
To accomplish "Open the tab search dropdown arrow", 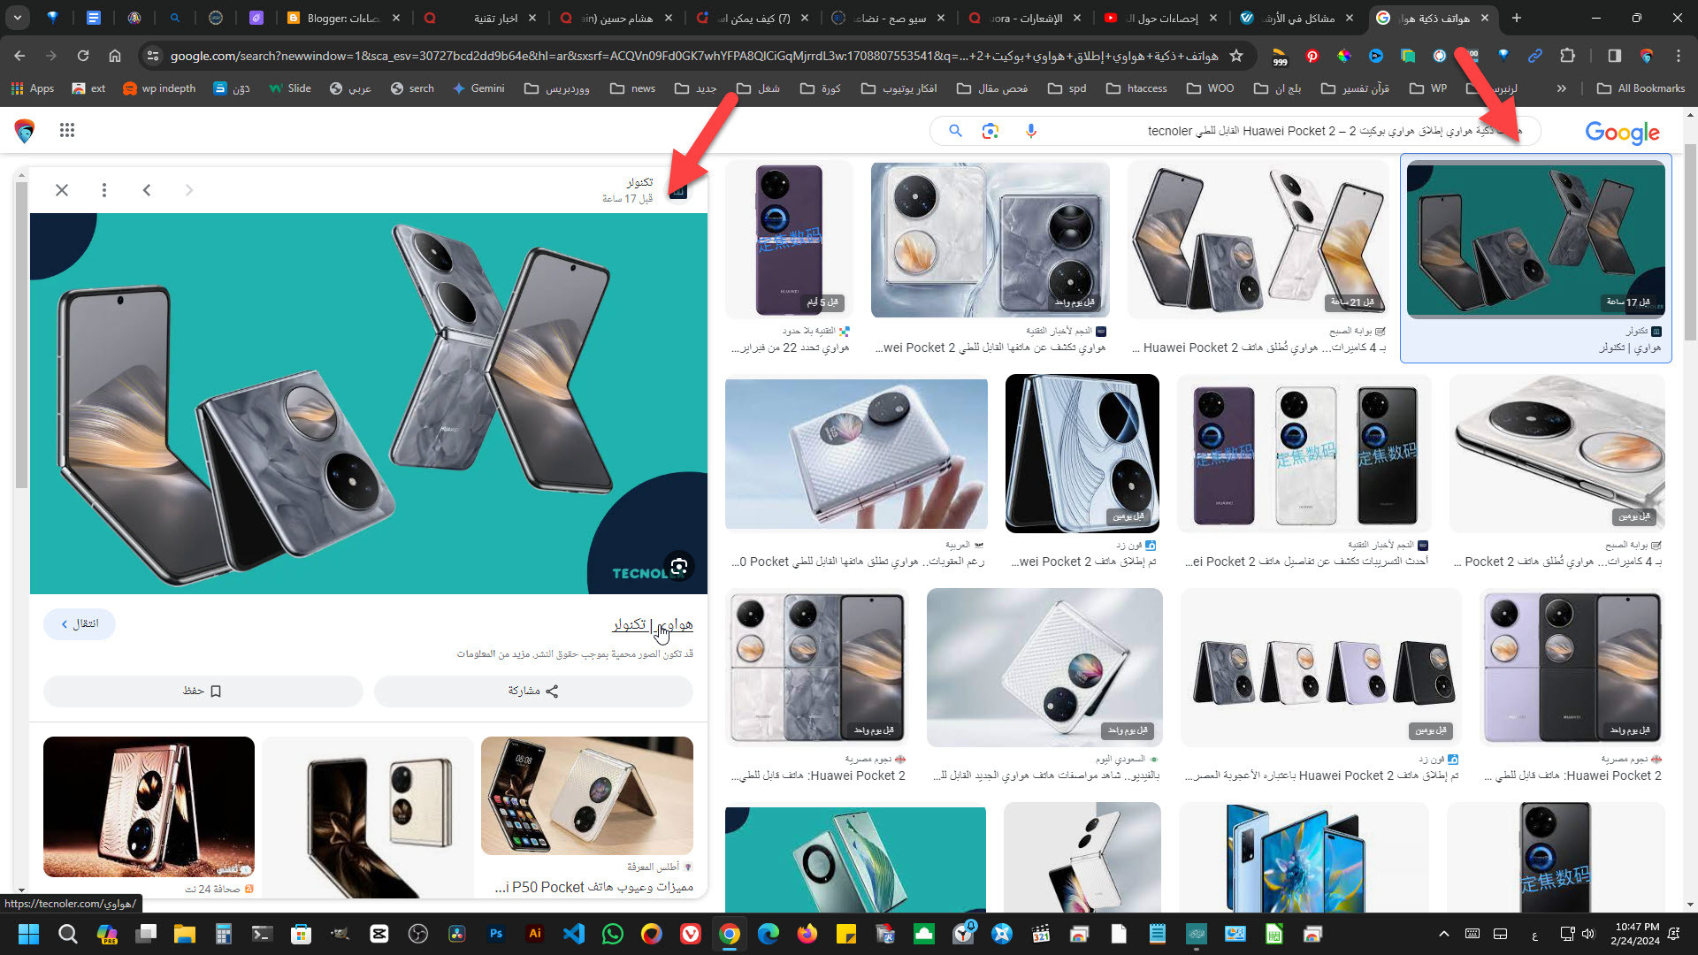I will [x=18, y=18].
